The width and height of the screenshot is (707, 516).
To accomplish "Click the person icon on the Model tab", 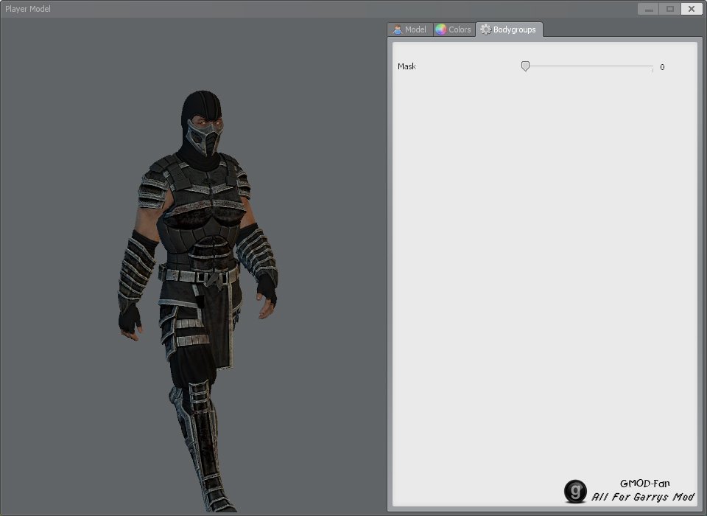I will point(398,29).
